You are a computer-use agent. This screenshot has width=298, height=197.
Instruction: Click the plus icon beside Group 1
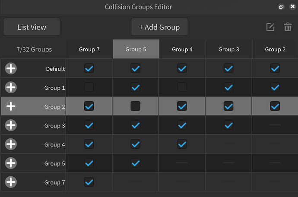[x=11, y=87]
